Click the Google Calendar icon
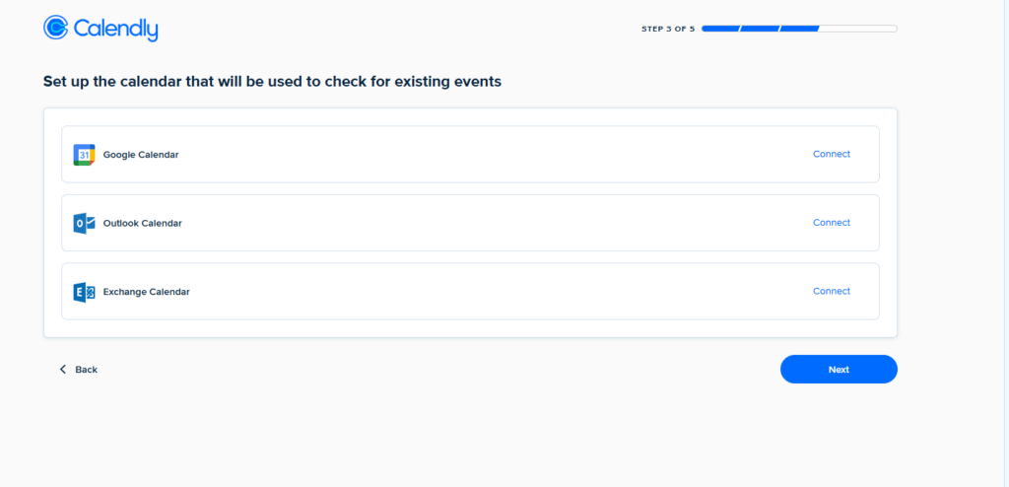This screenshot has height=487, width=1009. [84, 155]
